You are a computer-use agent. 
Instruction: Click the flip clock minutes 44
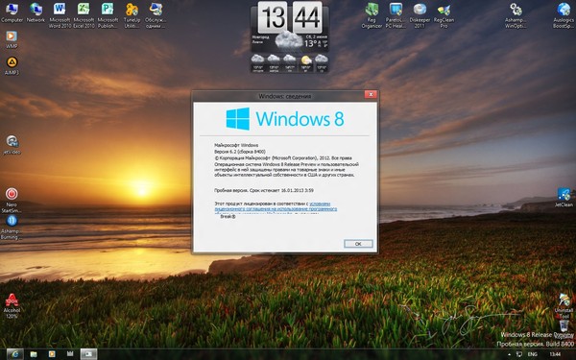click(307, 17)
